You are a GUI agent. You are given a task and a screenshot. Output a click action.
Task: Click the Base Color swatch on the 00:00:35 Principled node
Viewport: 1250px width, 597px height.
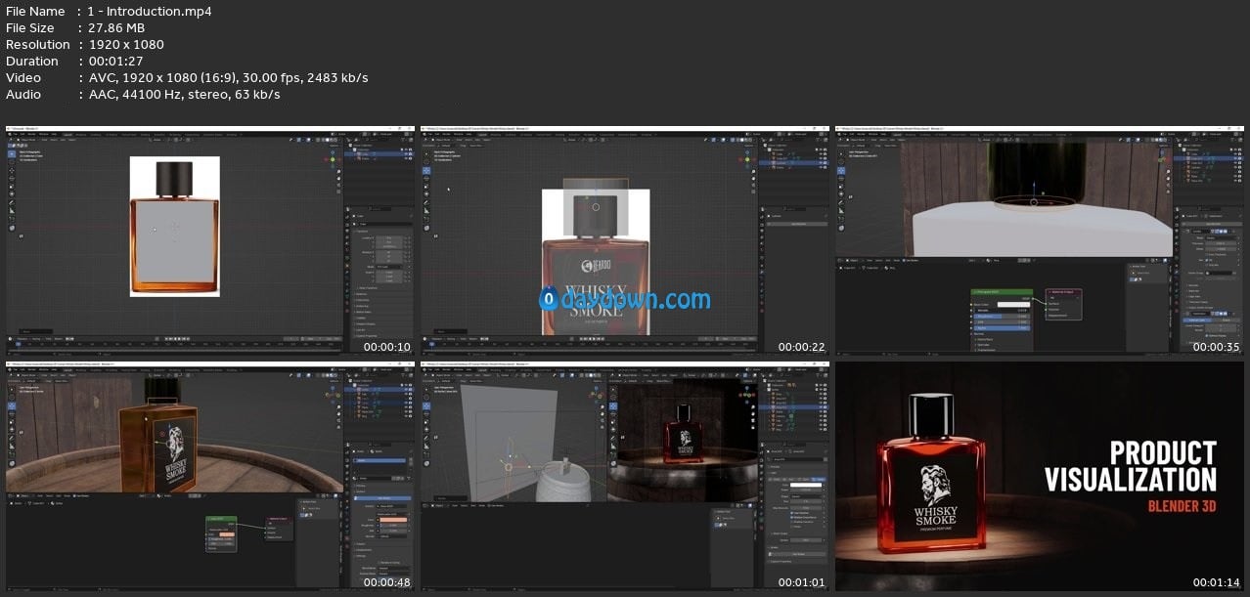tap(1013, 305)
